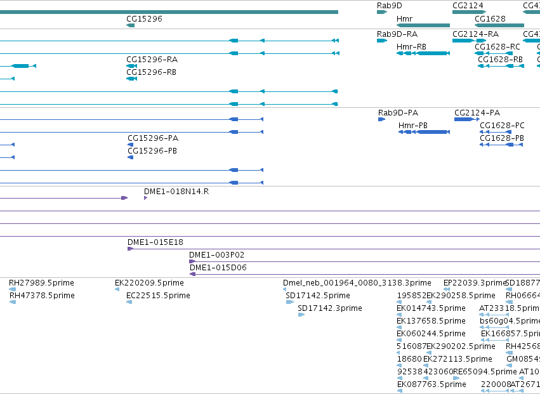The image size is (540, 394).
Task: Click the CG15296-PA protein label
Action: 153,138
